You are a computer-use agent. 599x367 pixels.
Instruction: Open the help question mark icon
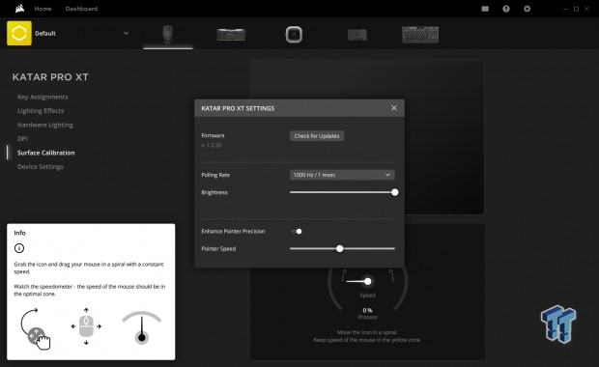tap(506, 9)
